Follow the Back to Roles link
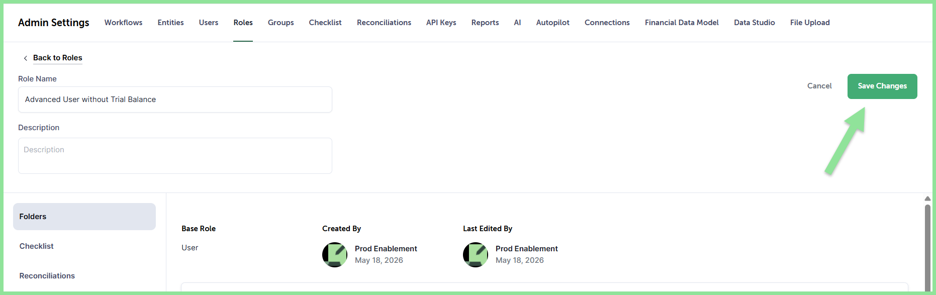 coord(58,58)
